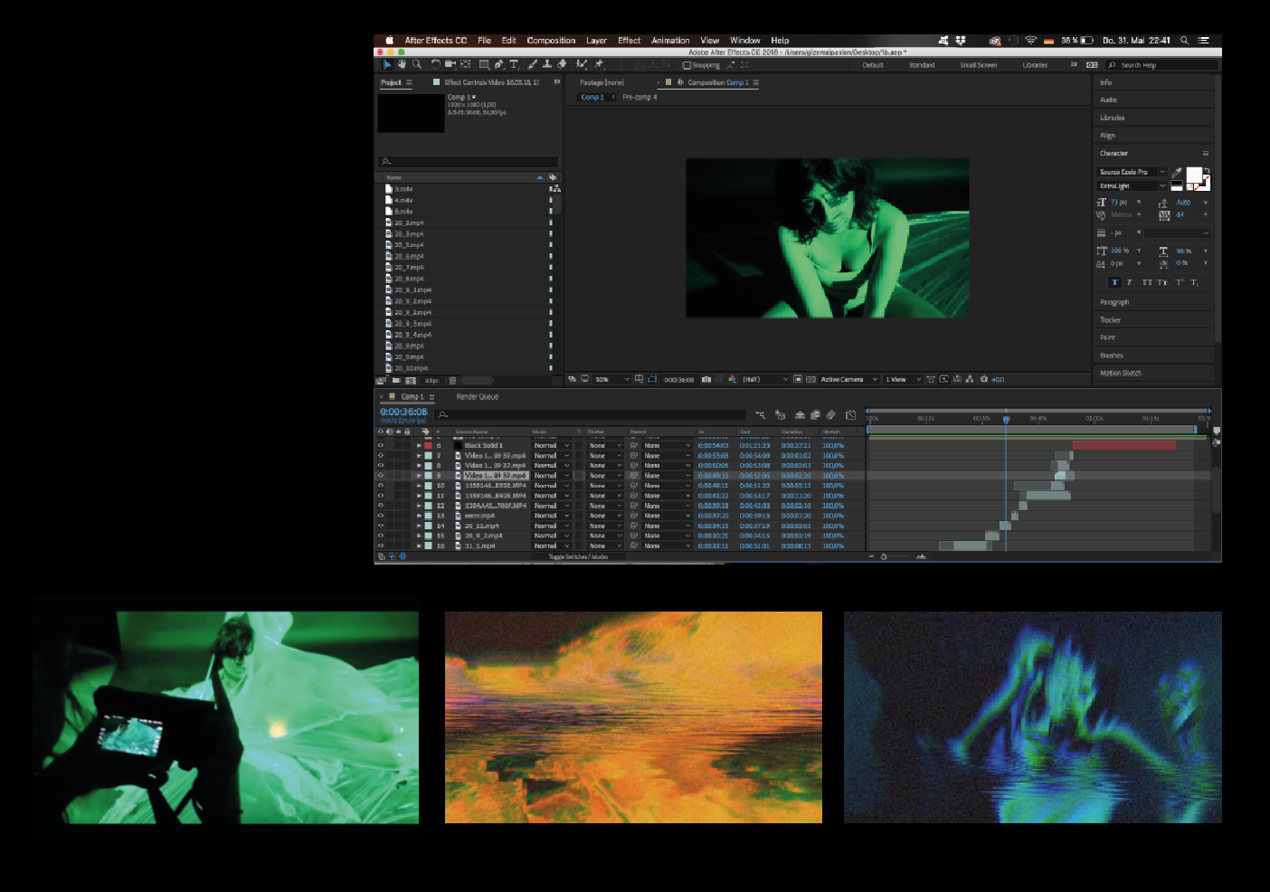Click the eyedropper in Character panel

coord(1177,172)
